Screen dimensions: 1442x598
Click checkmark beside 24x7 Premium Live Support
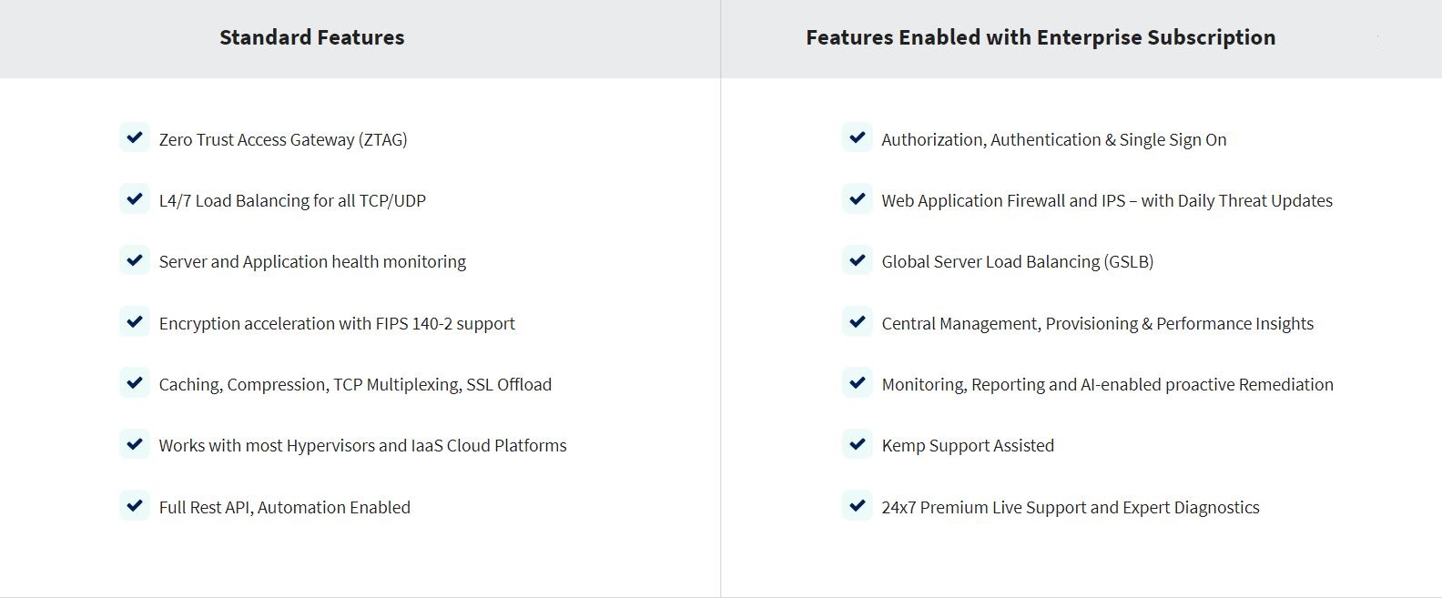[x=857, y=506]
